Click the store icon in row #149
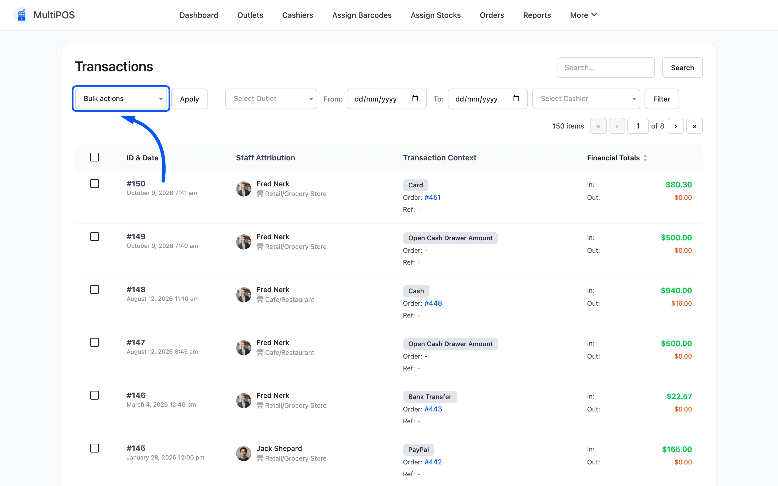This screenshot has height=486, width=778. (260, 247)
